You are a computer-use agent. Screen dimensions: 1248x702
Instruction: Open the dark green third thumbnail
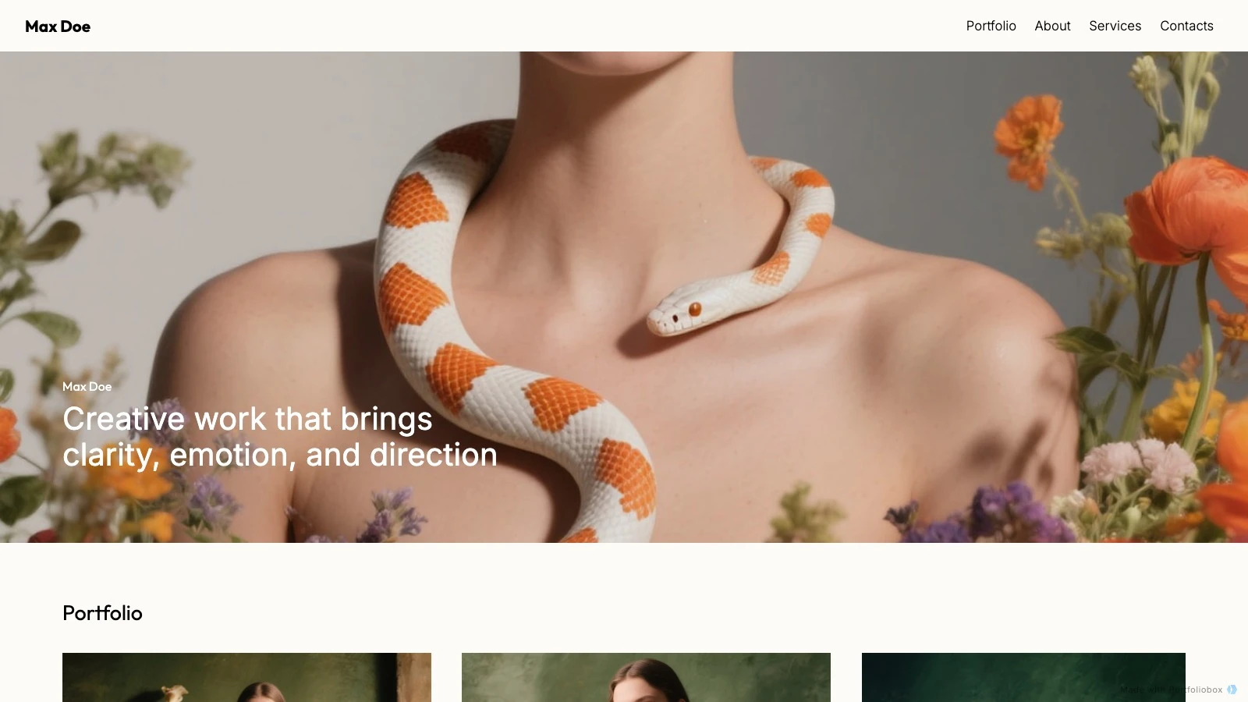(x=1023, y=677)
